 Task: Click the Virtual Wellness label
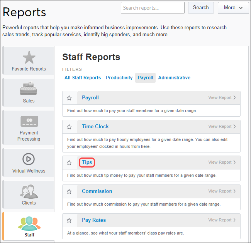(29, 171)
